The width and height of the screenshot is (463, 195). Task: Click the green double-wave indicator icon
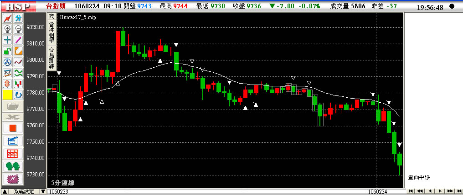tap(18, 73)
